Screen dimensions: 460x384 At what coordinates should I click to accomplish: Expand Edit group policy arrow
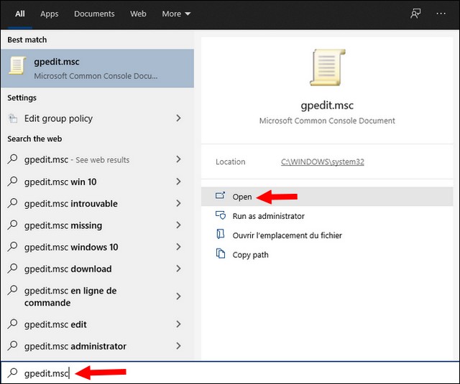[178, 118]
